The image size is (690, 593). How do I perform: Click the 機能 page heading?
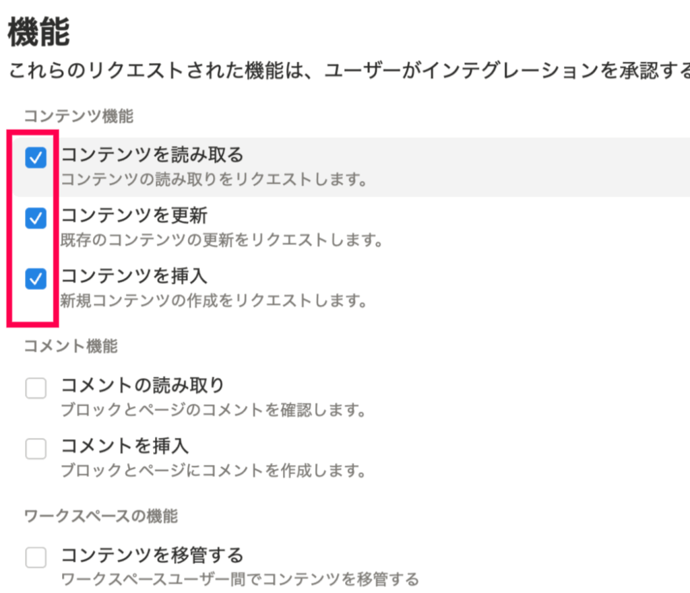[38, 32]
